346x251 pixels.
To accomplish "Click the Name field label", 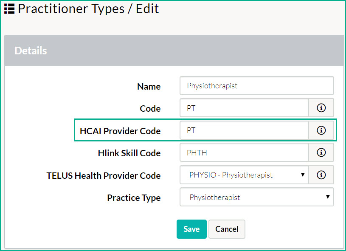I will click(149, 87).
